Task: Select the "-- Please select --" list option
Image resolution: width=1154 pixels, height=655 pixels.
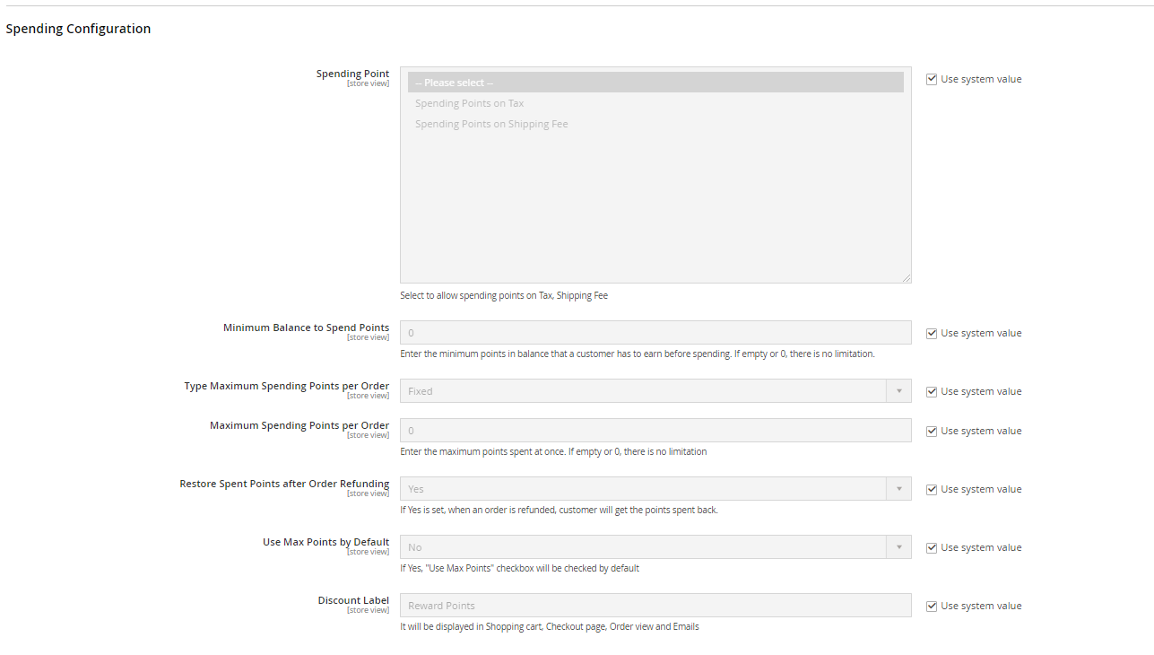Action: pyautogui.click(x=655, y=83)
